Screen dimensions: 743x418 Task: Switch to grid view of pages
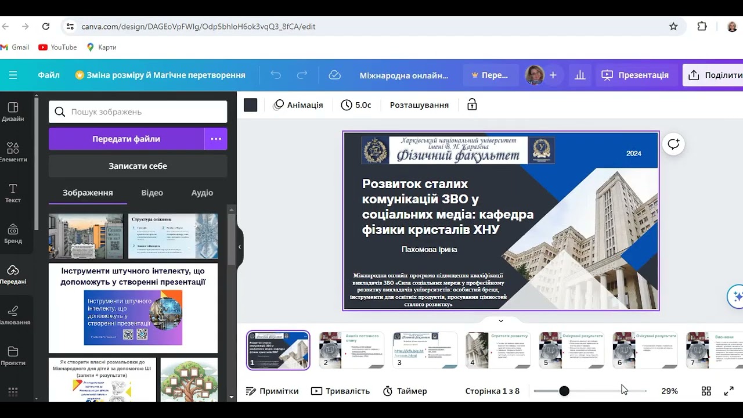[706, 391]
